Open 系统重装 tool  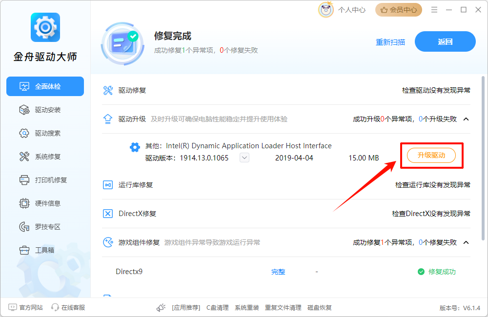point(247,308)
